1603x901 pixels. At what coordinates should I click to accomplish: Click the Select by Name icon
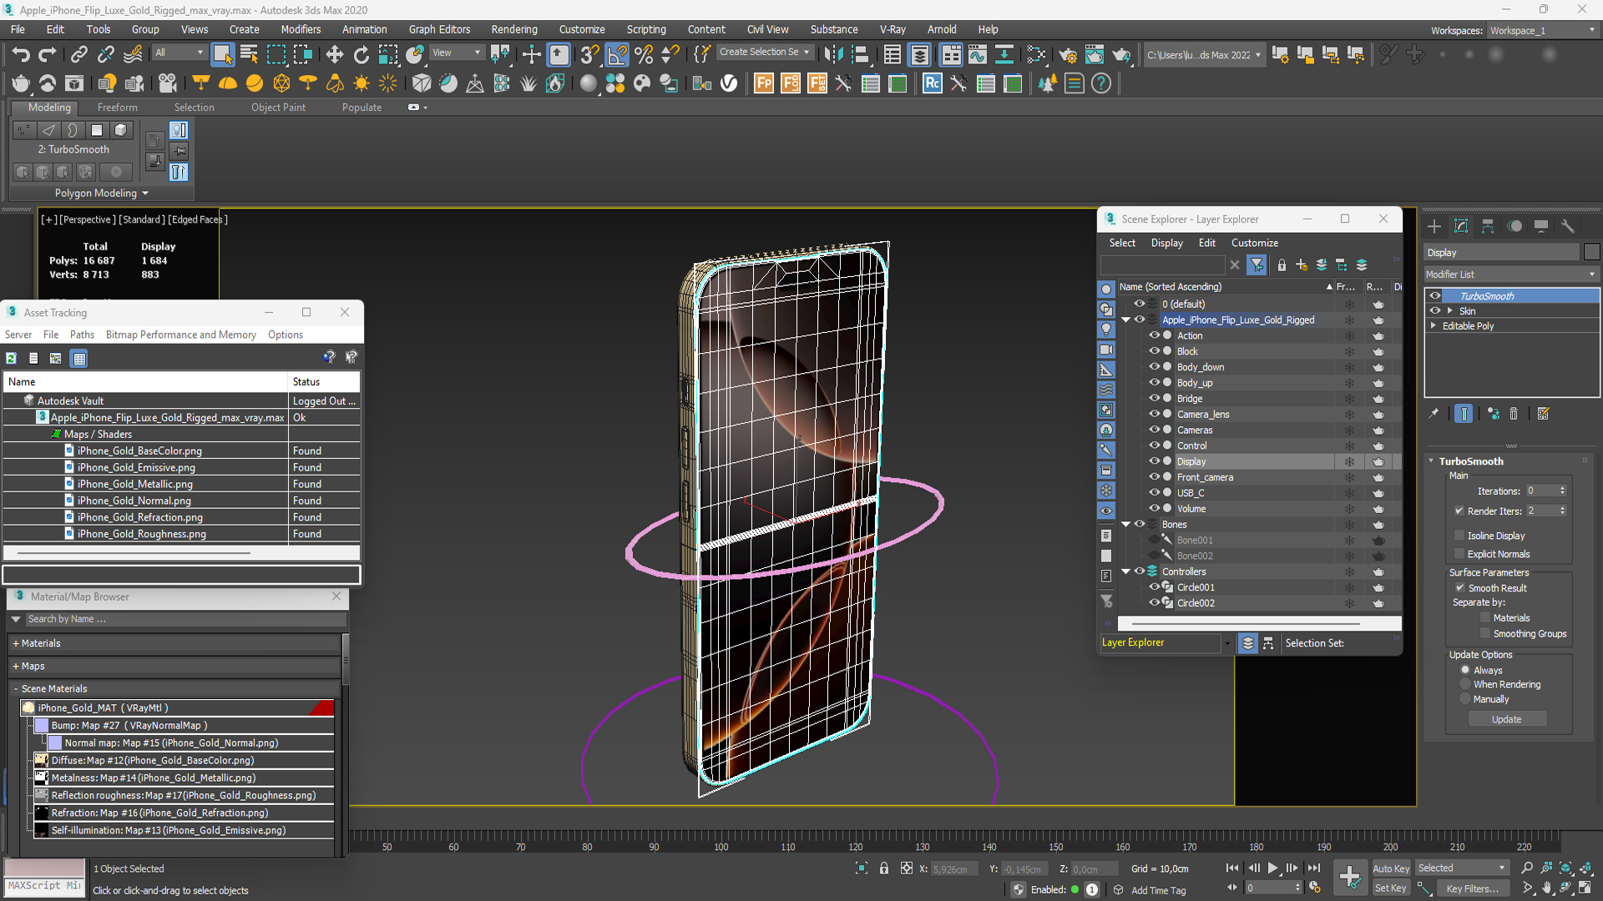tap(249, 55)
